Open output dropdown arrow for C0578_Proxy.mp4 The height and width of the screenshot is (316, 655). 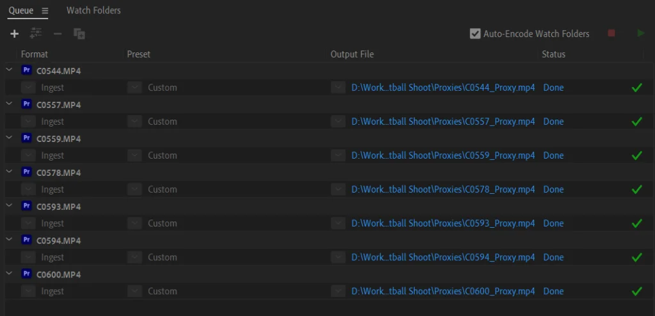coord(338,189)
